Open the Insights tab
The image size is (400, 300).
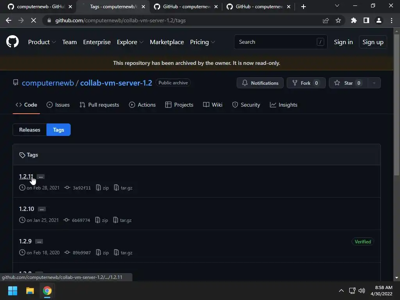tap(284, 105)
